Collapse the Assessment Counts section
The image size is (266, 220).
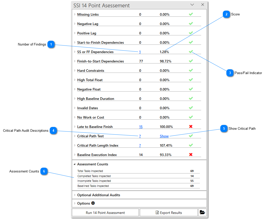click(74, 164)
